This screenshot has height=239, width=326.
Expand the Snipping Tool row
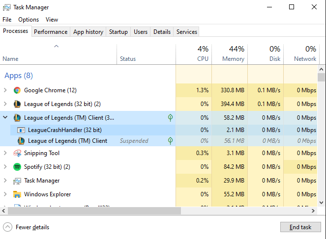coord(5,153)
